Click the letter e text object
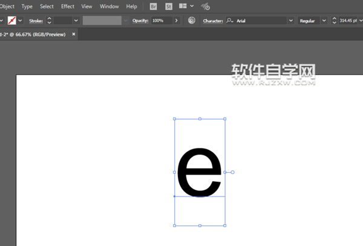Image resolution: width=363 pixels, height=246 pixels. [200, 172]
